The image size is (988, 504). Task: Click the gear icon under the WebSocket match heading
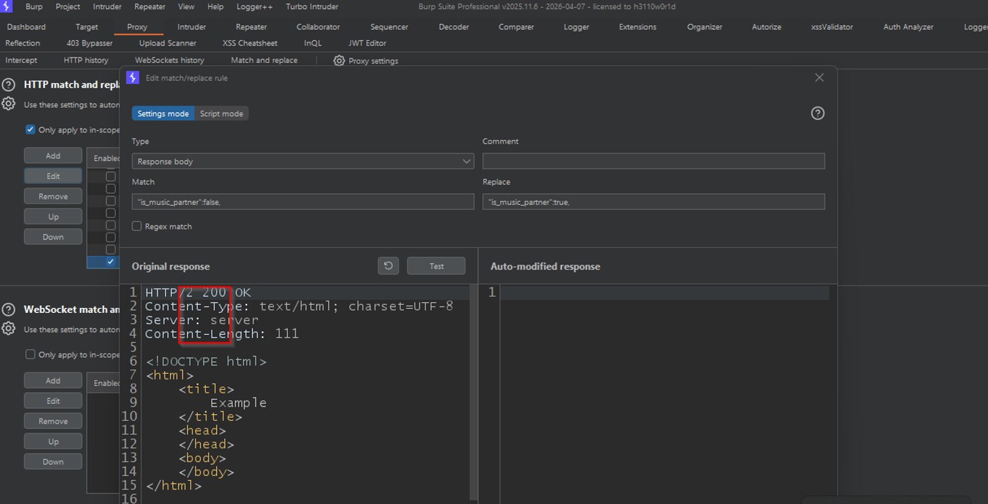[x=8, y=329]
